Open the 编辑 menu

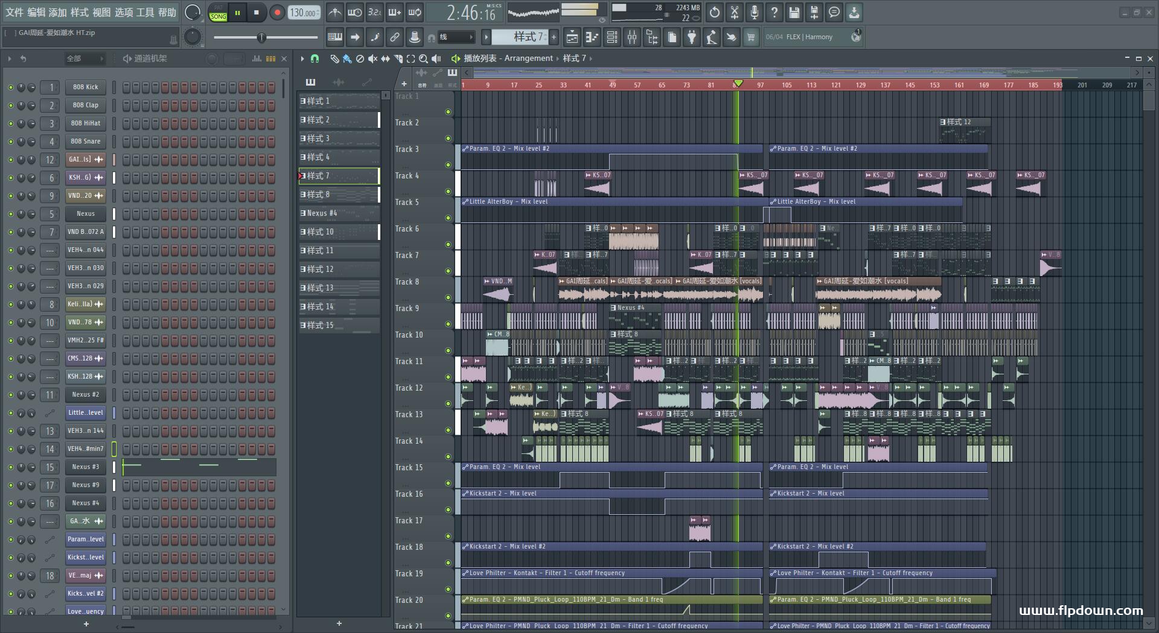tap(36, 12)
